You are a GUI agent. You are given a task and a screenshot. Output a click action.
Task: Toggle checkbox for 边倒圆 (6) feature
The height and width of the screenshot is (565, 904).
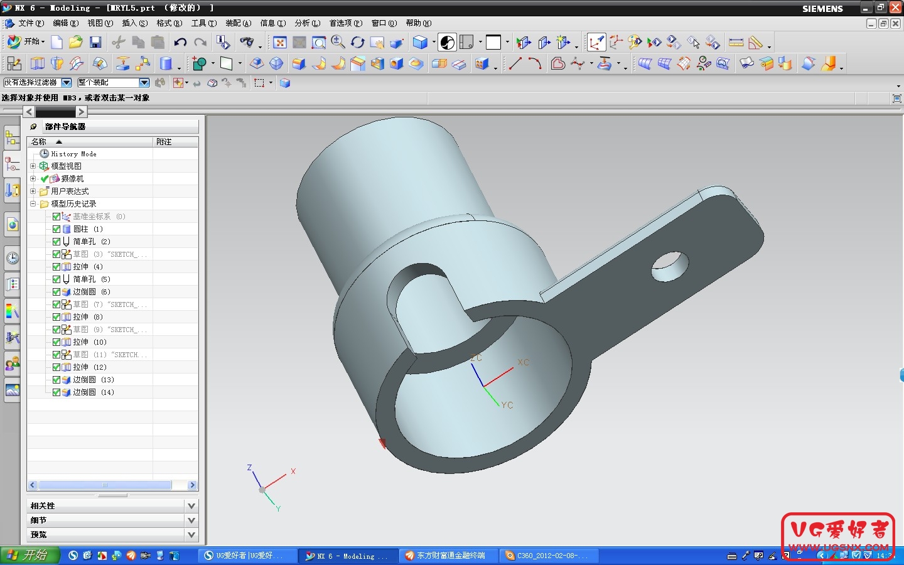pyautogui.click(x=56, y=292)
